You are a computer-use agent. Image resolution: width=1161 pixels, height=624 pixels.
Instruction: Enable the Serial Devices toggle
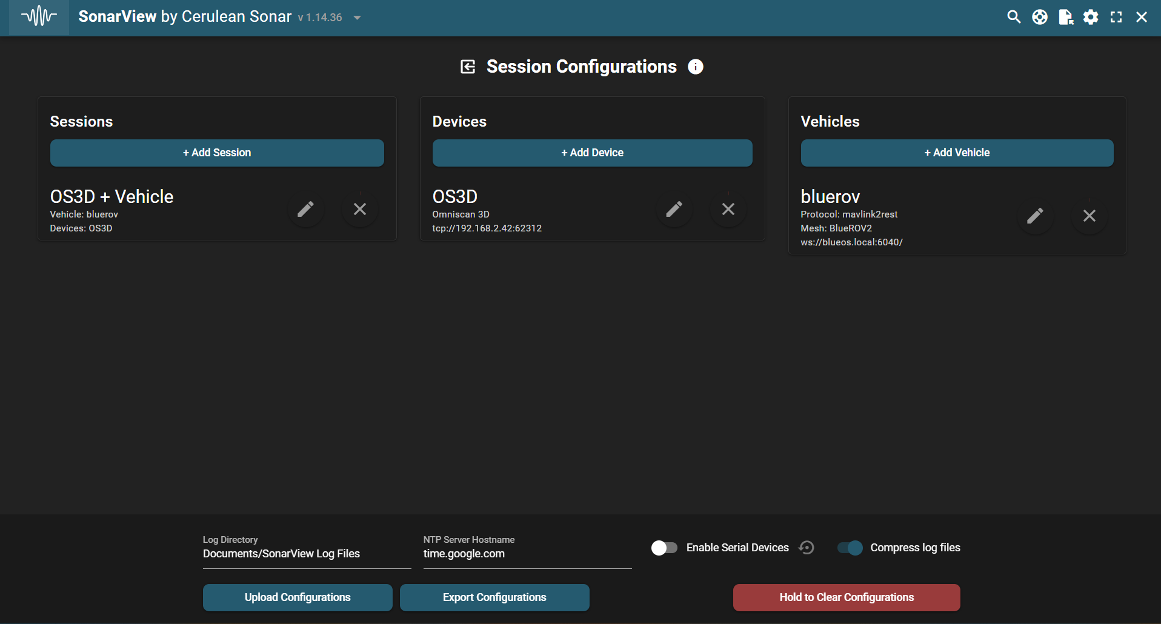pos(664,548)
